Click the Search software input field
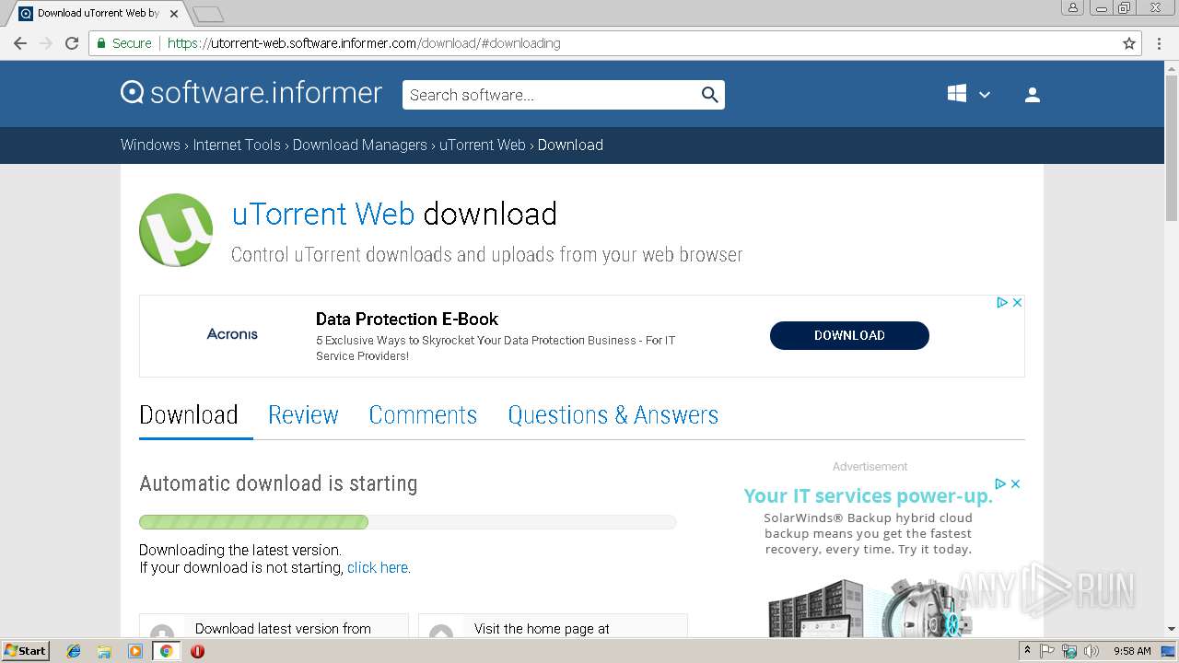Viewport: 1179px width, 663px height. tap(551, 95)
